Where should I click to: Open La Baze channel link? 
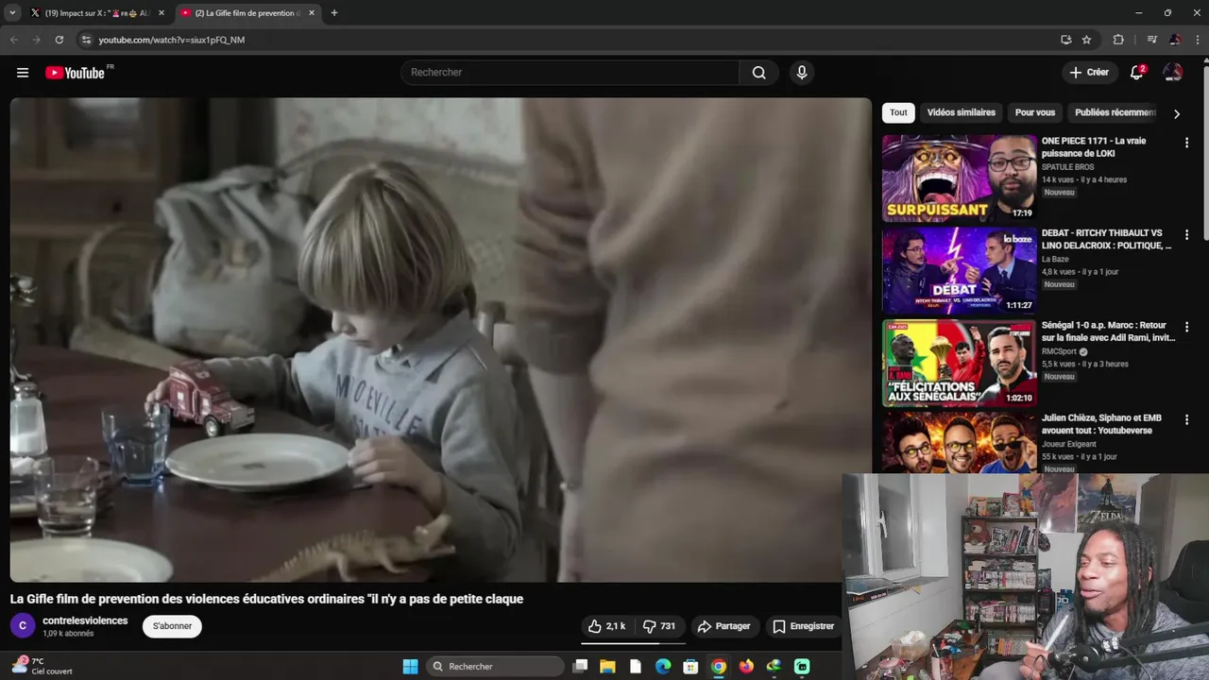point(1055,259)
